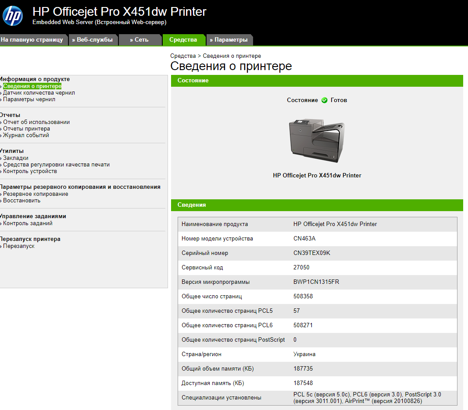Click the Officejet printer product image
Screen dimensions: 468x410
317,141
